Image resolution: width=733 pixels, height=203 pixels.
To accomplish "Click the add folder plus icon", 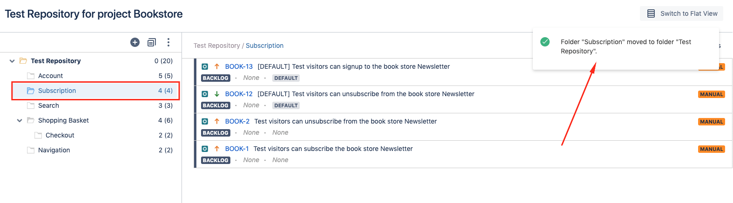I will tap(135, 42).
